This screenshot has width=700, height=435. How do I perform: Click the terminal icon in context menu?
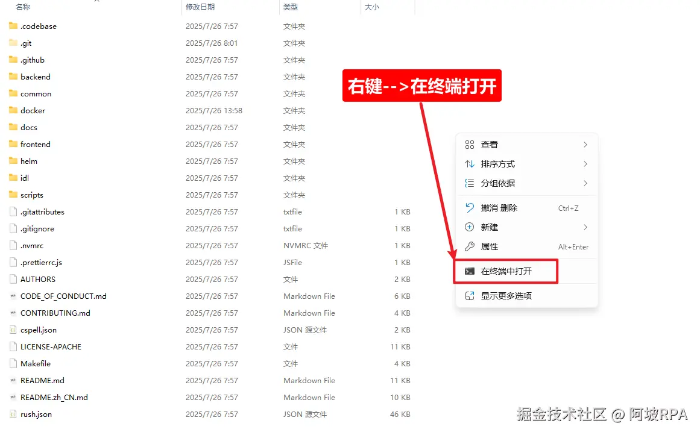click(469, 271)
